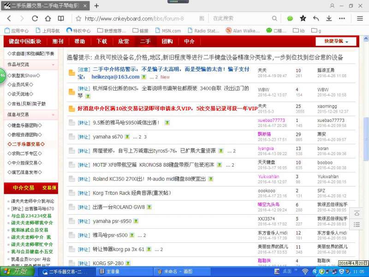The image size is (369, 277).
Task: Open the reading view book icon
Action: click(61, 18)
